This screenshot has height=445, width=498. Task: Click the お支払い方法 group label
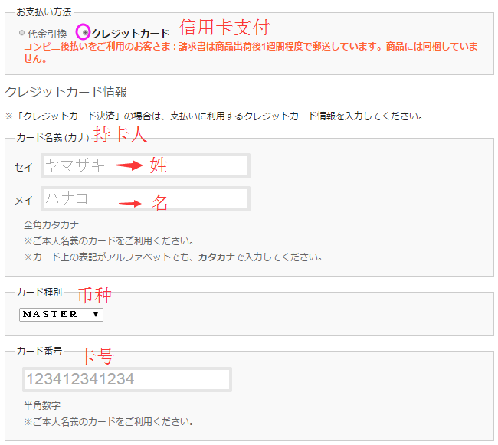click(43, 13)
